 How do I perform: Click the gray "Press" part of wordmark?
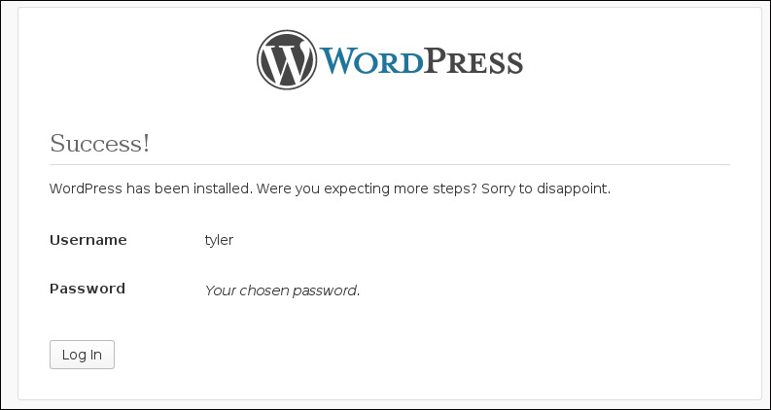pos(473,61)
